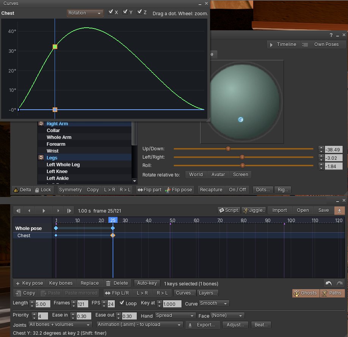Increase the FPS stepper value

(x=104, y=302)
